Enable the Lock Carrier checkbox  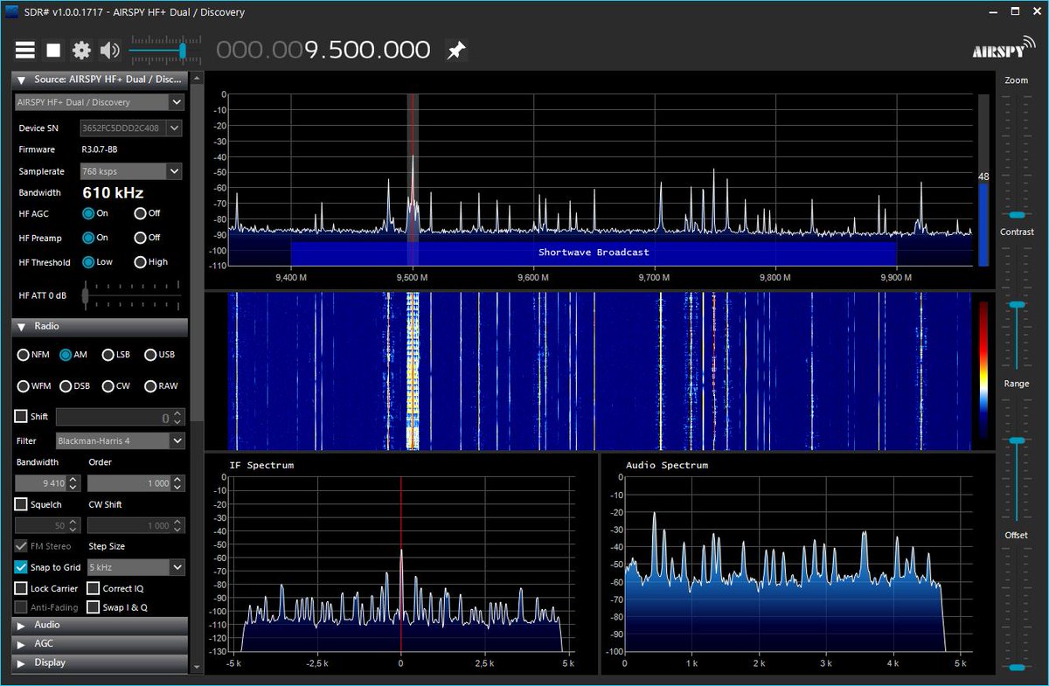21,588
